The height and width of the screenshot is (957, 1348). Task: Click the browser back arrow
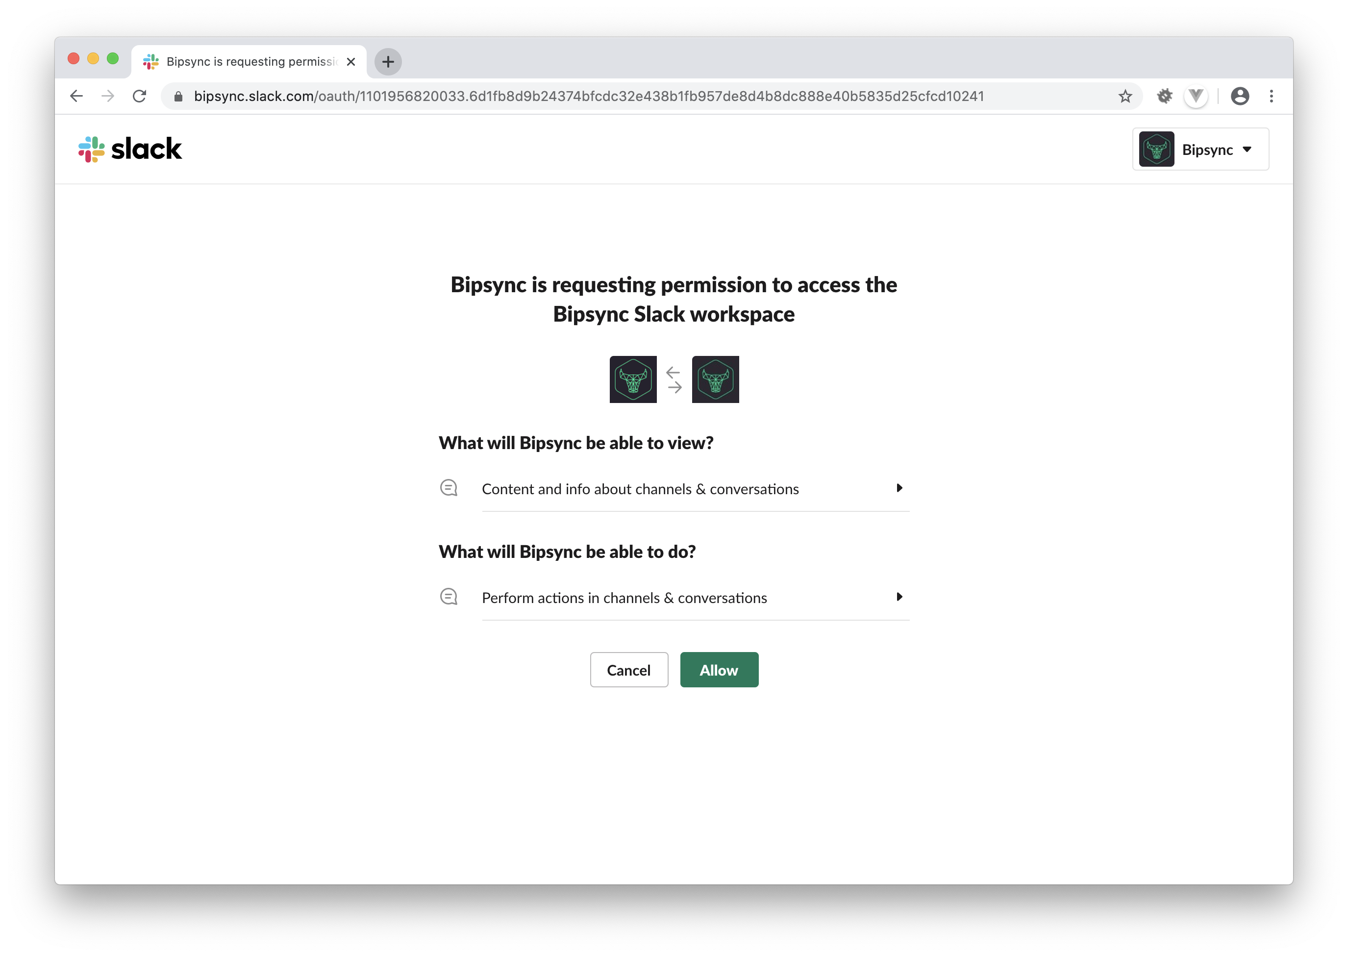pyautogui.click(x=76, y=96)
